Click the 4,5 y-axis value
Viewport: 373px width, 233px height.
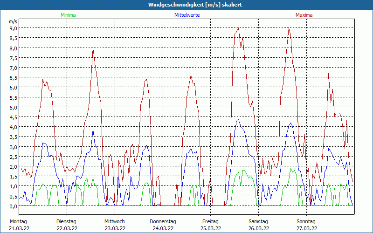(13, 117)
